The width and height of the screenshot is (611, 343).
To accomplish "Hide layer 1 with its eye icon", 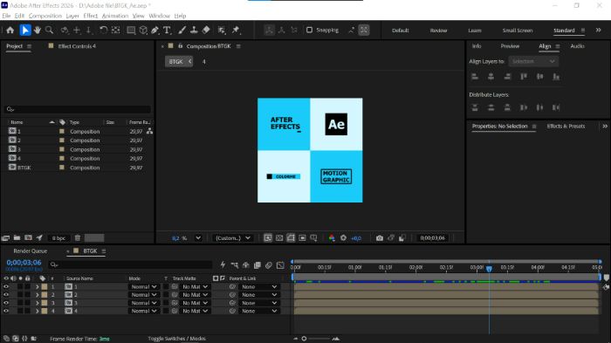I will coord(6,286).
